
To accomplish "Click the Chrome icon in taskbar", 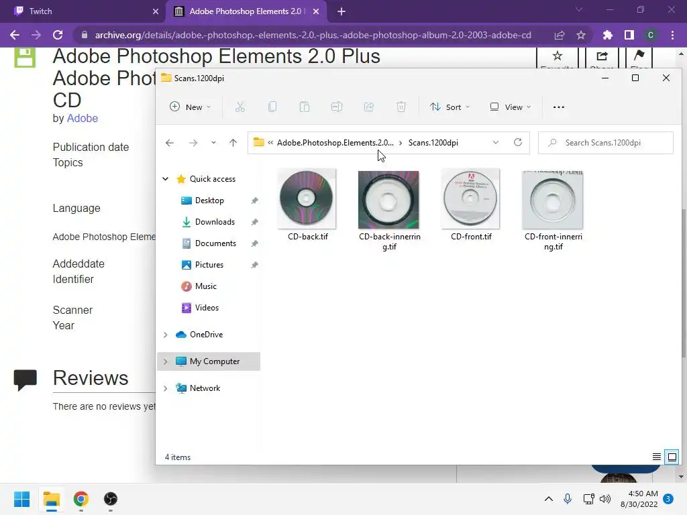I will coord(81,499).
